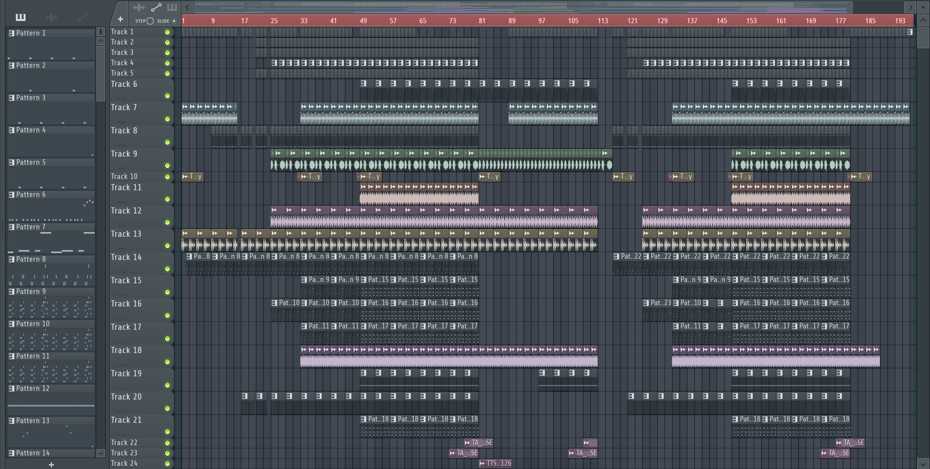
Task: Show audio clips in the picker panel
Action: tap(51, 17)
